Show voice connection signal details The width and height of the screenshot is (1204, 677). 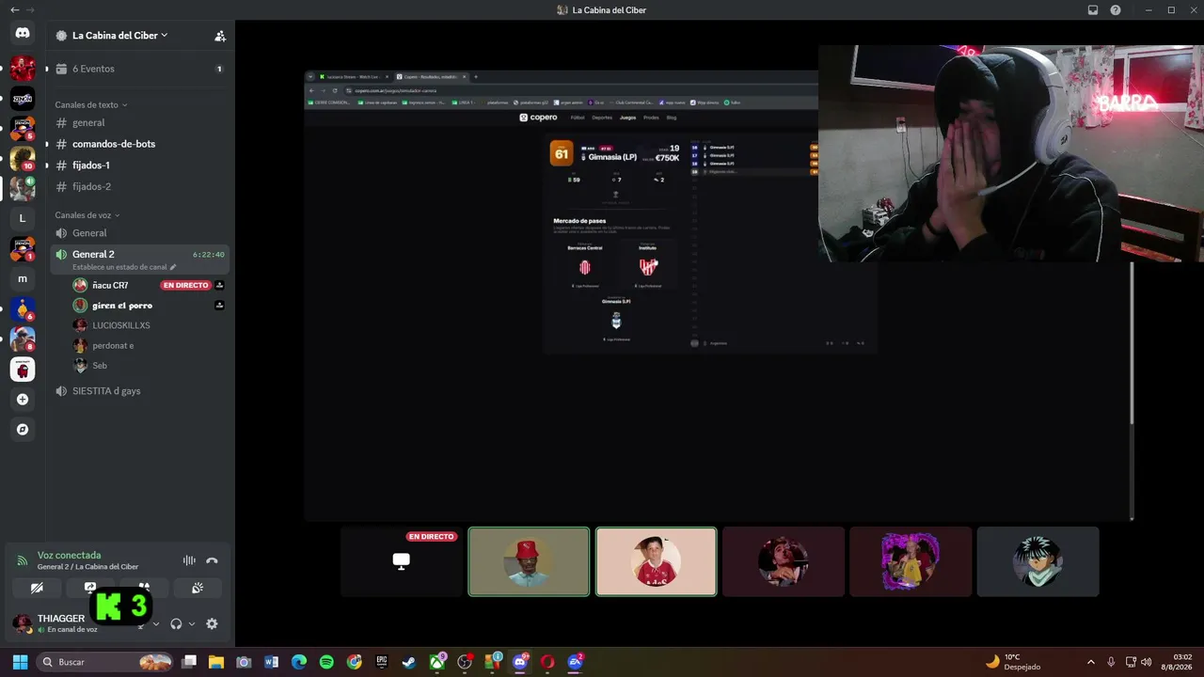point(22,560)
